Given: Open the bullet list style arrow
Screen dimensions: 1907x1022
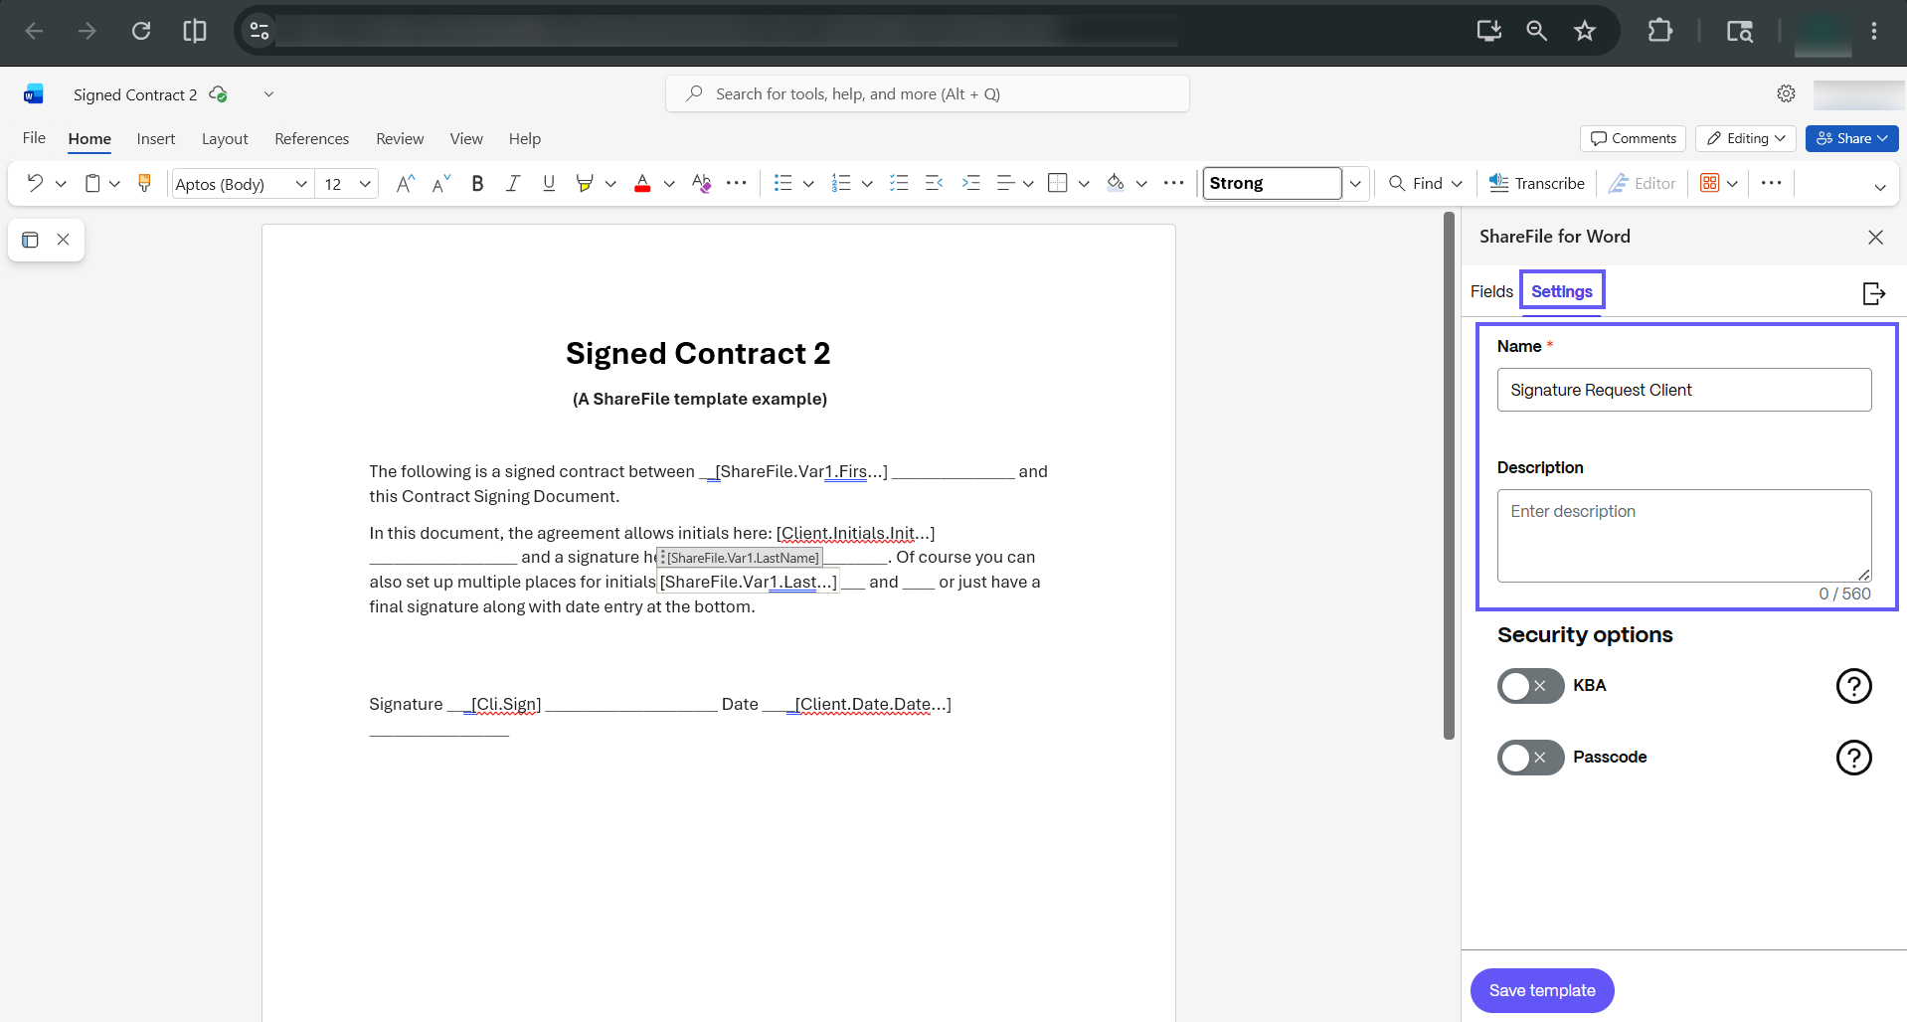Looking at the screenshot, I should pos(808,184).
